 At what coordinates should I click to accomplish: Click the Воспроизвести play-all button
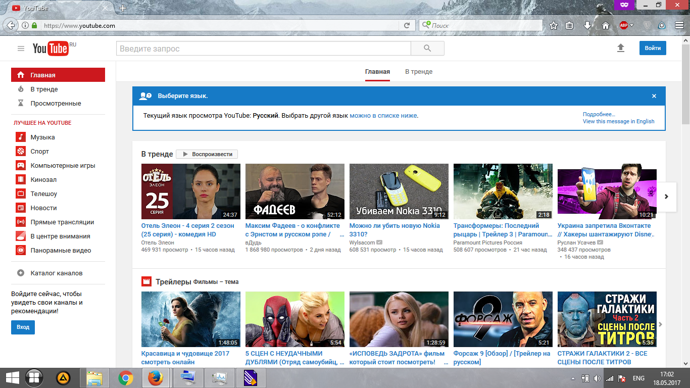207,154
